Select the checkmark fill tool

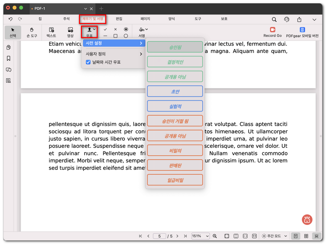tap(105, 29)
